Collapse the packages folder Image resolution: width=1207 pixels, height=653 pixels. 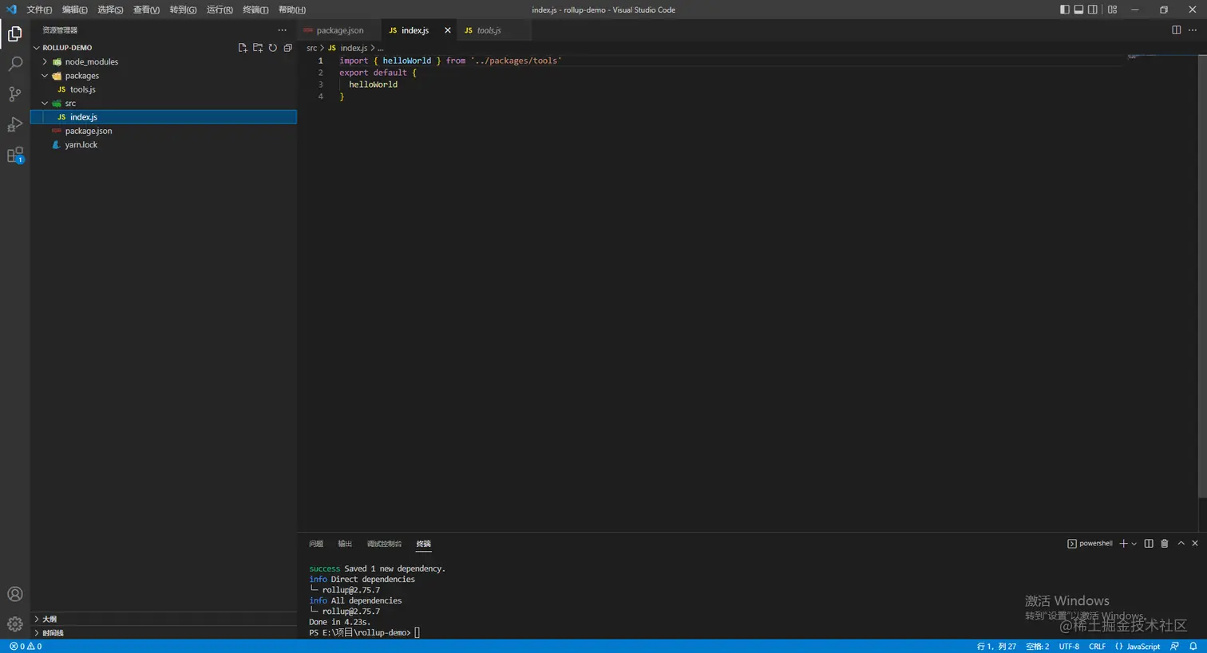[45, 76]
